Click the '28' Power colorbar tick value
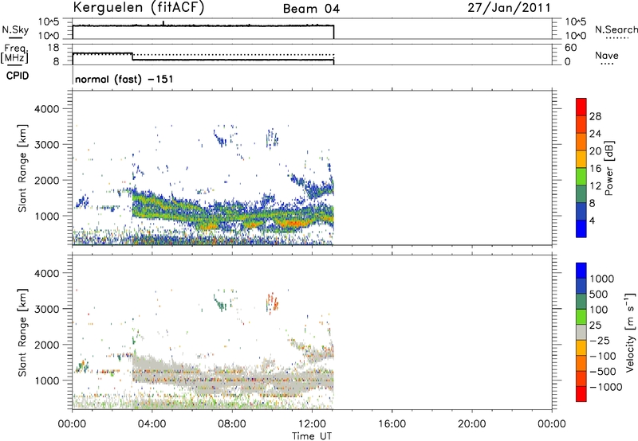 (x=595, y=116)
